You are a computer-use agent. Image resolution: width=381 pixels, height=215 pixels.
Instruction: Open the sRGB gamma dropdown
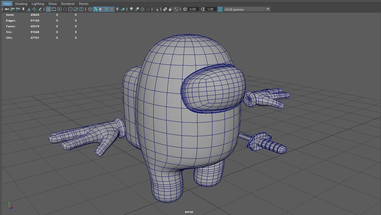click(247, 9)
